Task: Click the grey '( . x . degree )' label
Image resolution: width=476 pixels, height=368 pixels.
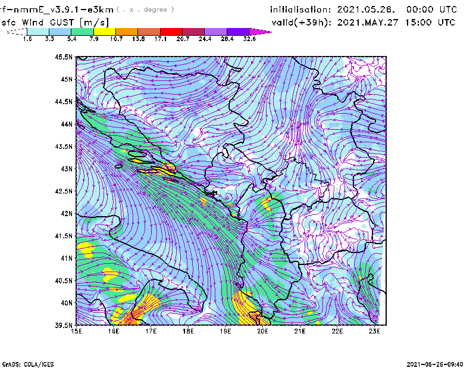Action: (x=145, y=10)
